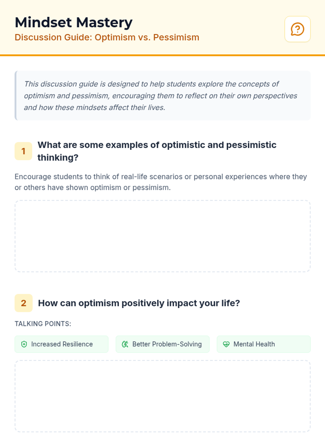The image size is (325, 434).
Task: Select the Better Problem-Solving talking point label
Action: click(x=167, y=344)
